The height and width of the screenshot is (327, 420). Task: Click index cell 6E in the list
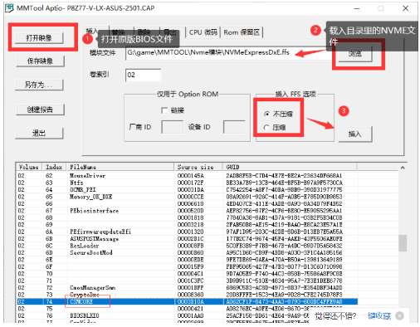(x=49, y=260)
